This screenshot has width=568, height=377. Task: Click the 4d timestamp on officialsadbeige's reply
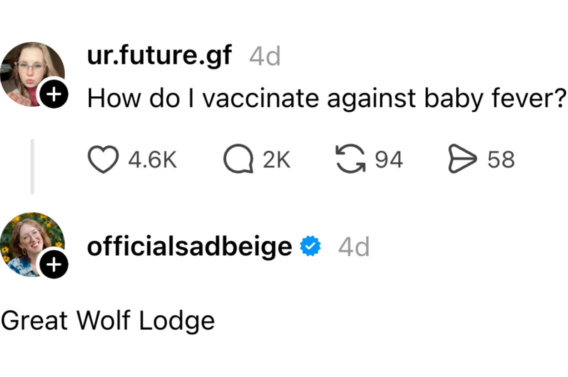tap(354, 247)
